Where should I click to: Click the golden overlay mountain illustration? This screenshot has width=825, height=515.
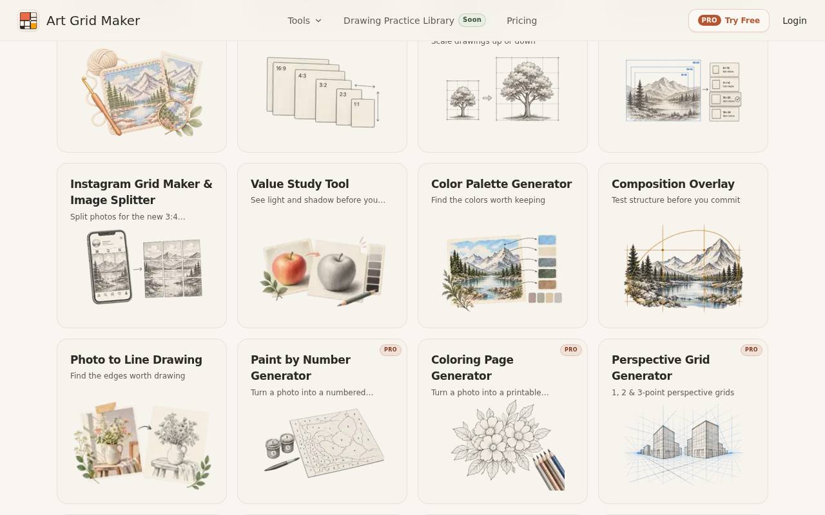683,268
